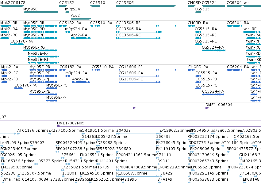Screen dimensions: 261x184
Task: Select transcript CG13606-RB
Action: pos(146,26)
